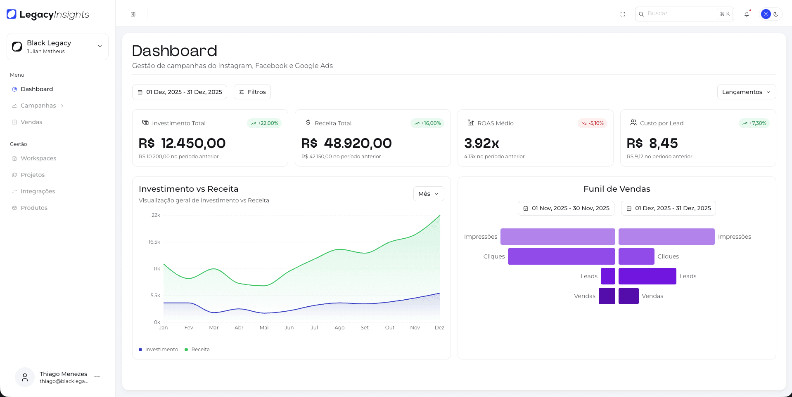The height and width of the screenshot is (397, 792).
Task: Open notifications with the bell icon
Action: pos(747,14)
